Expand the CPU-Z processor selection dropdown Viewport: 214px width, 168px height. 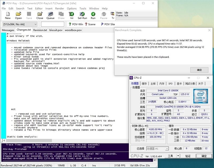pos(158,149)
